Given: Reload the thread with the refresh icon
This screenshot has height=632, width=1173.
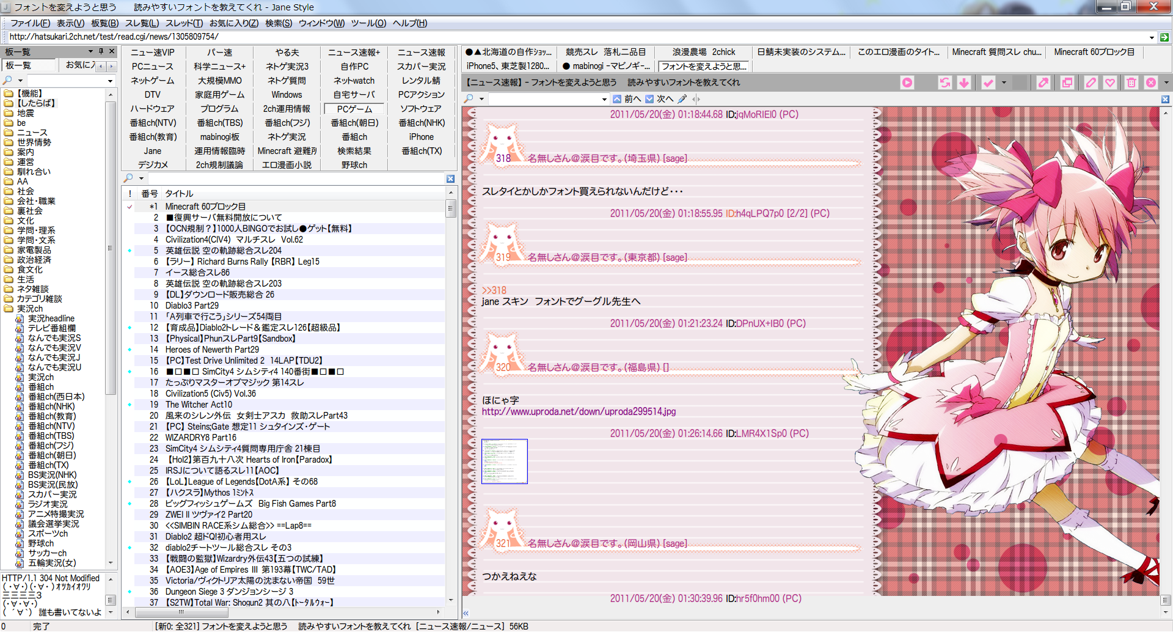Looking at the screenshot, I should point(945,83).
